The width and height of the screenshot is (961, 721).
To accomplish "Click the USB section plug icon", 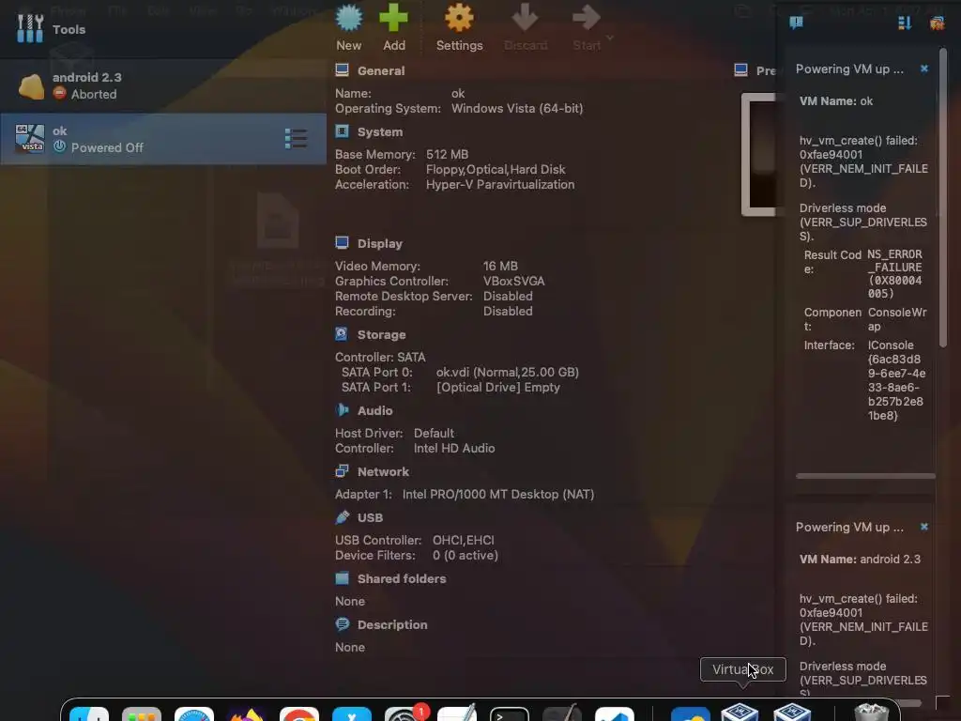I will [342, 517].
